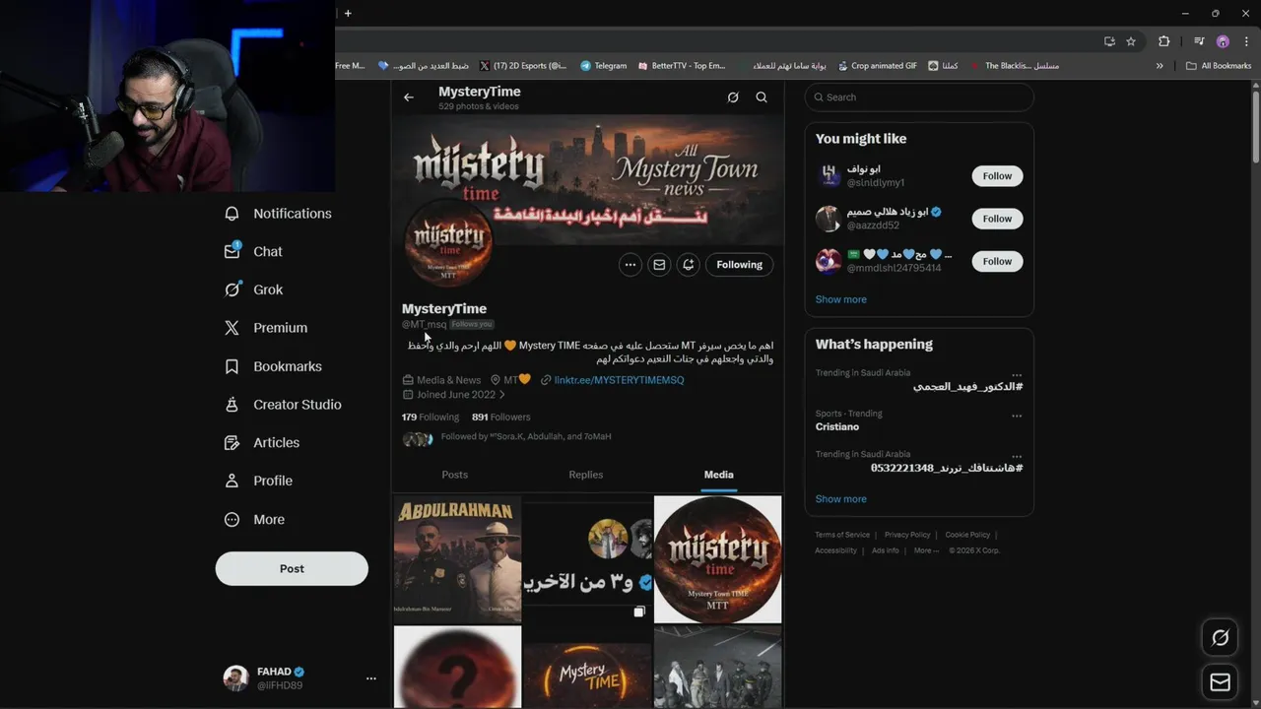
Task: View the 179 Following list
Action: [431, 417]
